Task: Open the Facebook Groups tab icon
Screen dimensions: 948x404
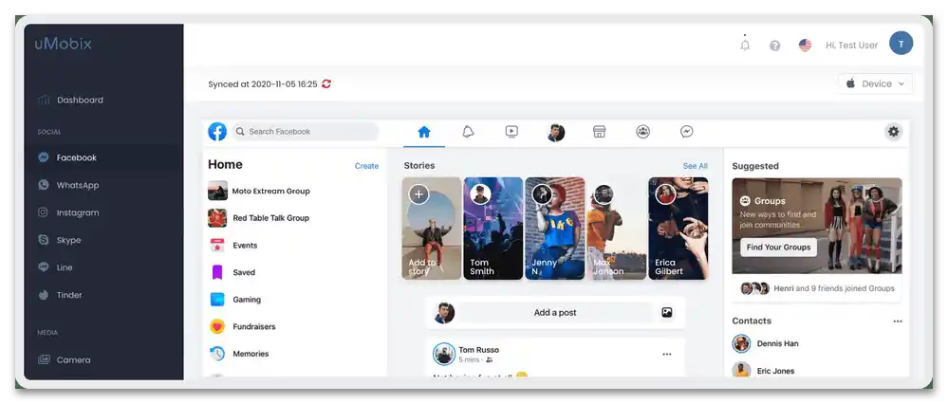Action: pos(642,132)
